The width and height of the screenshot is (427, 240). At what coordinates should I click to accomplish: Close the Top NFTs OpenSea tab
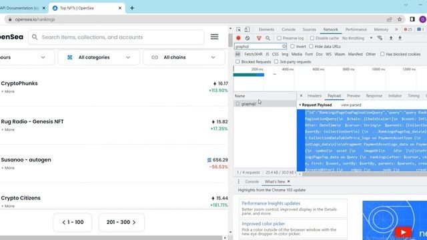(120, 8)
